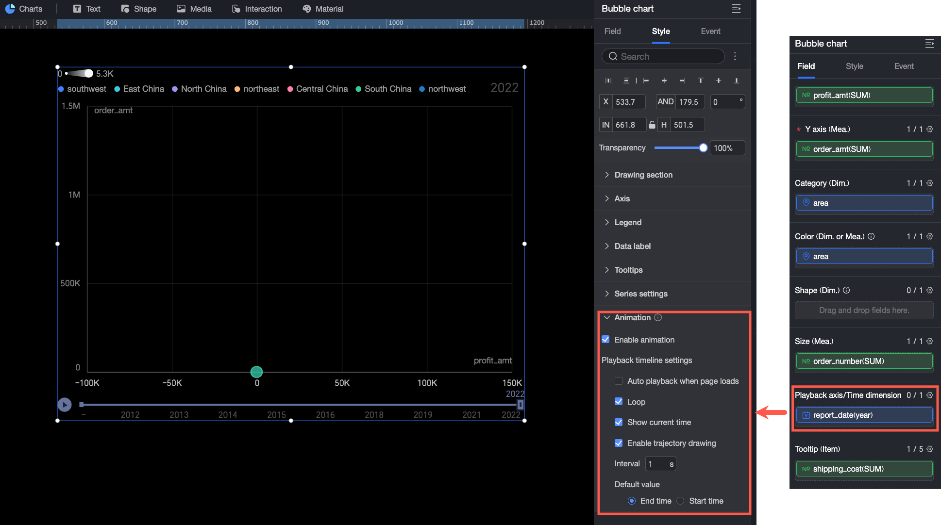The height and width of the screenshot is (525, 941).
Task: Adjust the Transparency slider handle
Action: pyautogui.click(x=703, y=148)
